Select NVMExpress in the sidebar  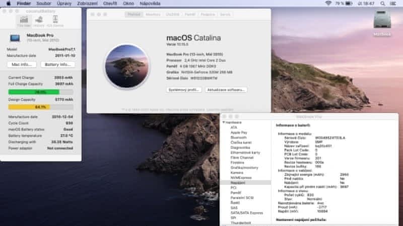[x=241, y=178]
